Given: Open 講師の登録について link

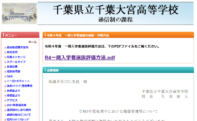Looking at the screenshot, I should pos(19,115).
